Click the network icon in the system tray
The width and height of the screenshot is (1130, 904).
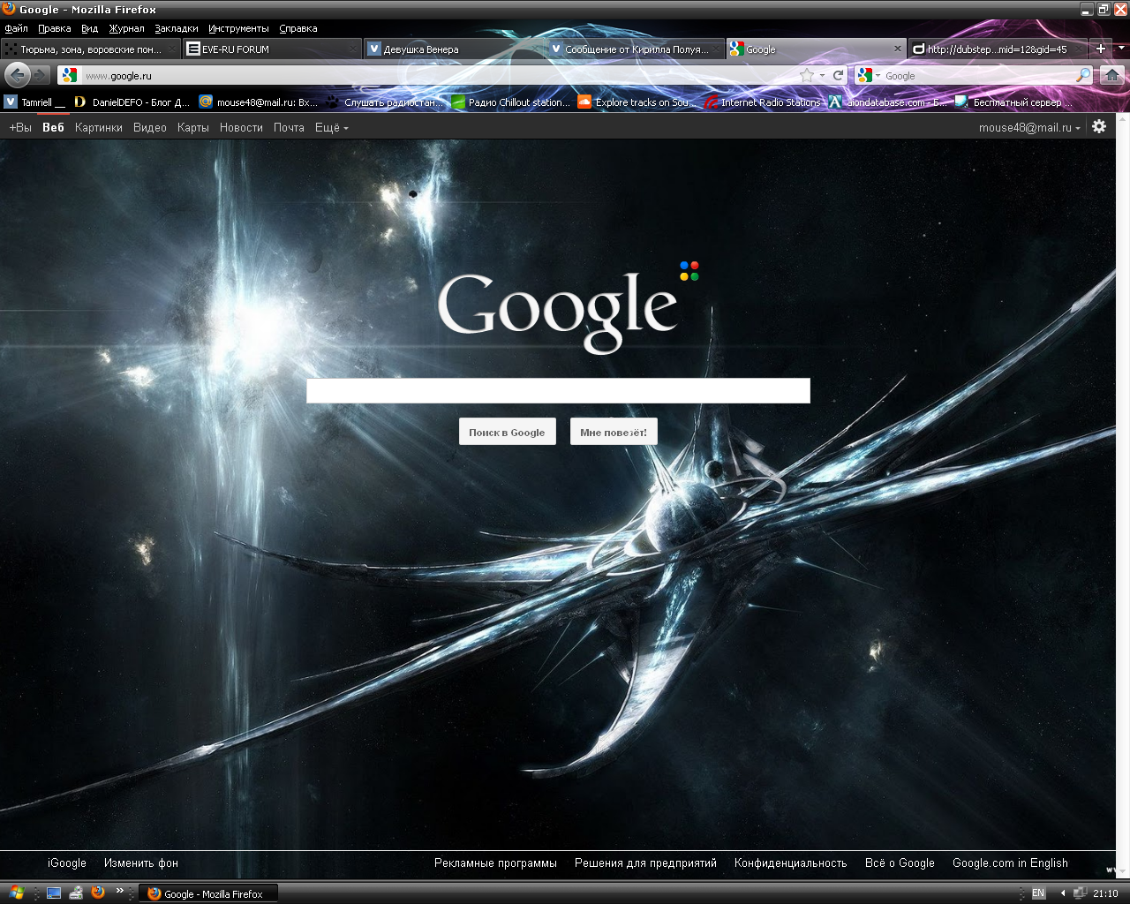[x=1080, y=893]
